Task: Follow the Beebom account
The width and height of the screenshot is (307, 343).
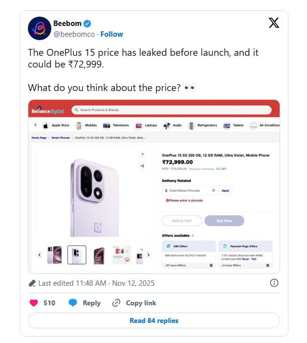Action: [x=112, y=34]
